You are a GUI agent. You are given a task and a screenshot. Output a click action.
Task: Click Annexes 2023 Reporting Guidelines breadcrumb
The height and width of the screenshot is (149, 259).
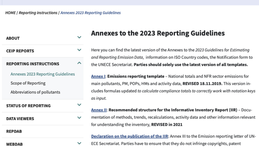91,13
